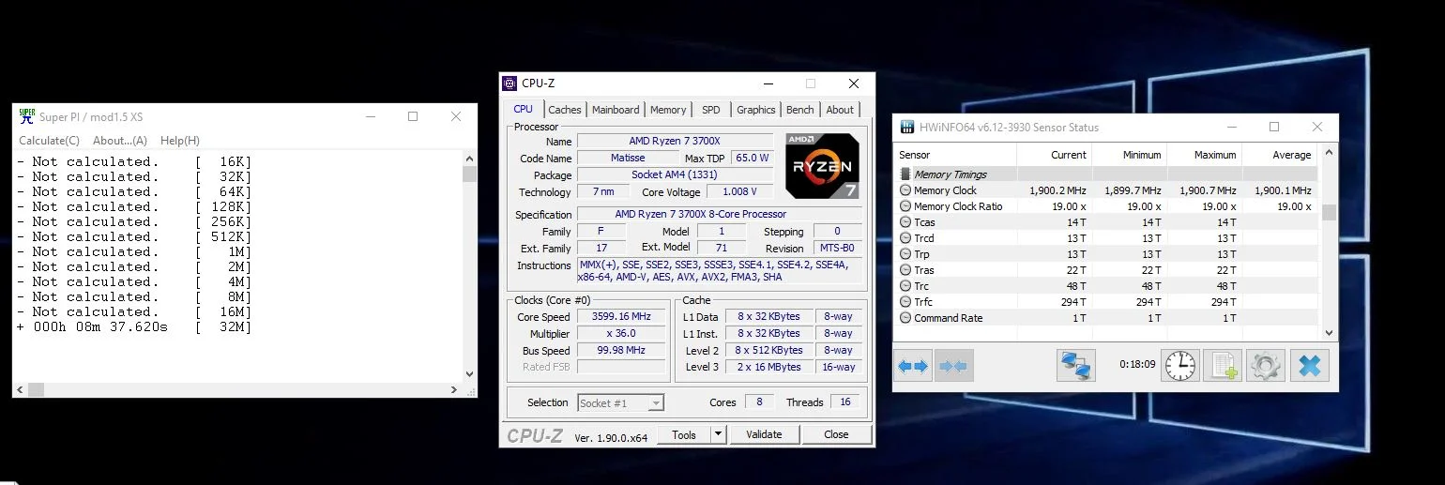Click the Level 3 cache value 2 x 16 MBytes
Viewport: 1445px width, 485px height.
click(769, 367)
